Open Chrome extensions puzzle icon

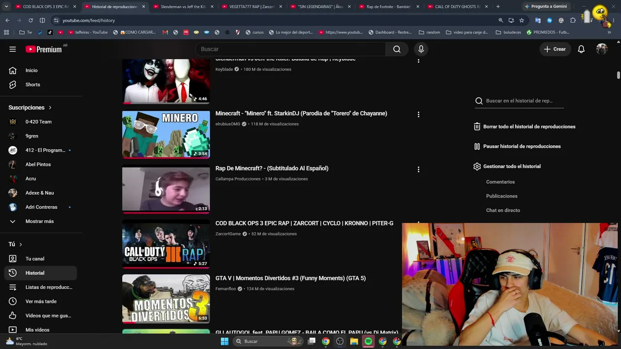[573, 20]
